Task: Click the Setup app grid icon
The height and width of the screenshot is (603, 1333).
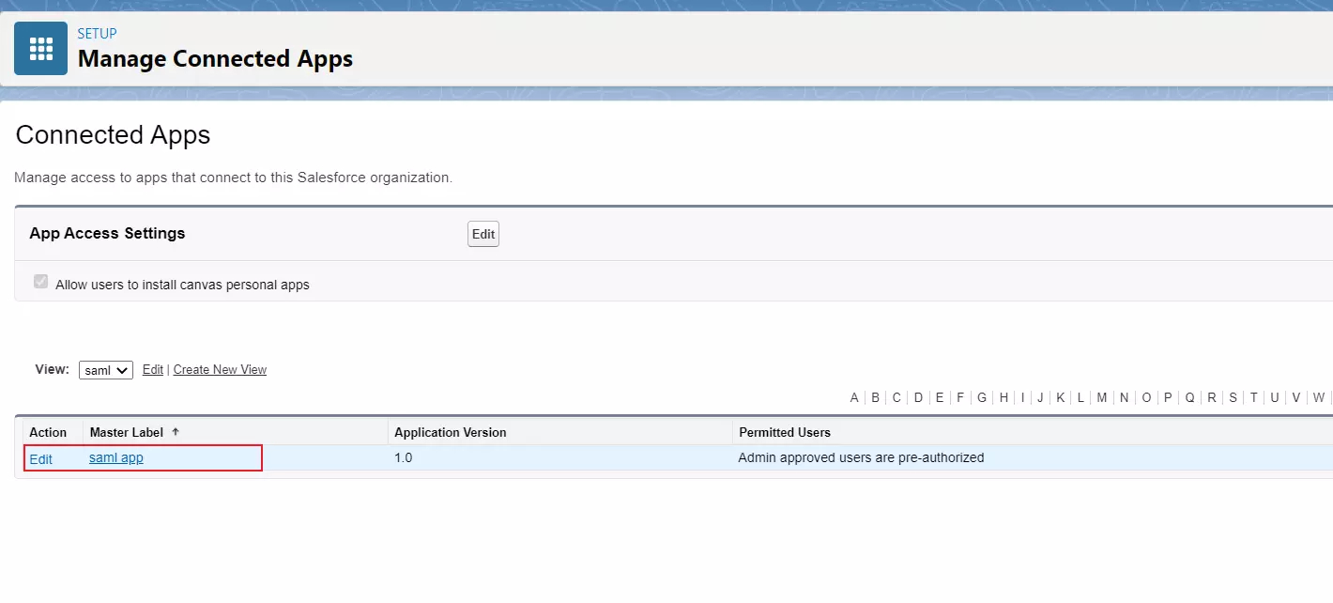Action: [x=40, y=48]
